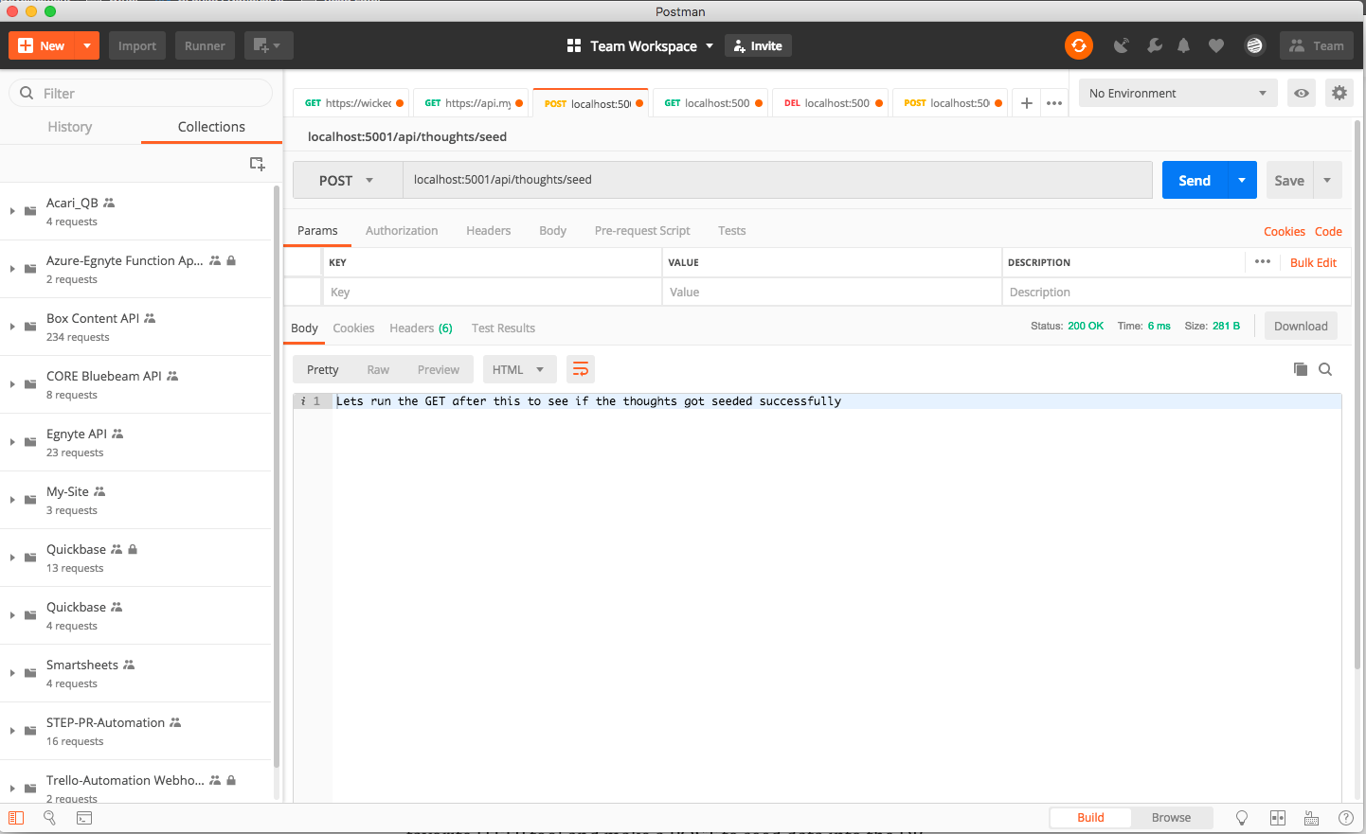This screenshot has width=1366, height=834.
Task: Open the tab options ellipsis menu
Action: [x=1054, y=103]
